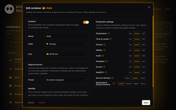
Task: Click the Privacy Thing logo in the background page
Action: pos(9,9)
